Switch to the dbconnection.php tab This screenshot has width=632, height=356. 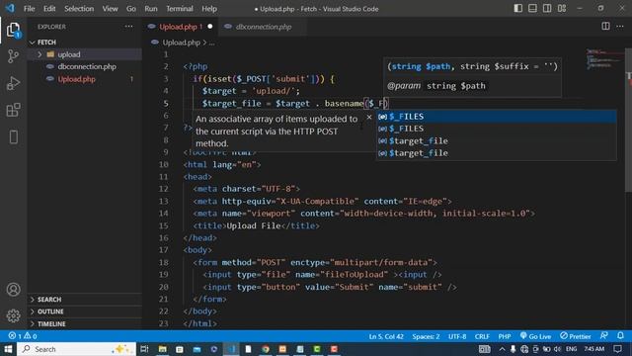(264, 27)
